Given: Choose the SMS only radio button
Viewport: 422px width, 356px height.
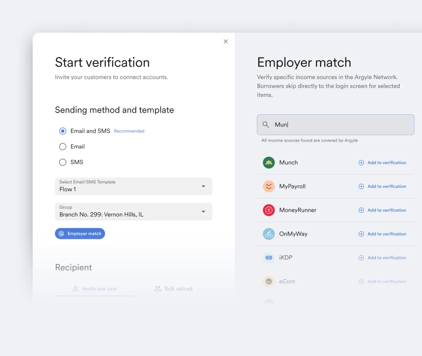Looking at the screenshot, I should [63, 162].
